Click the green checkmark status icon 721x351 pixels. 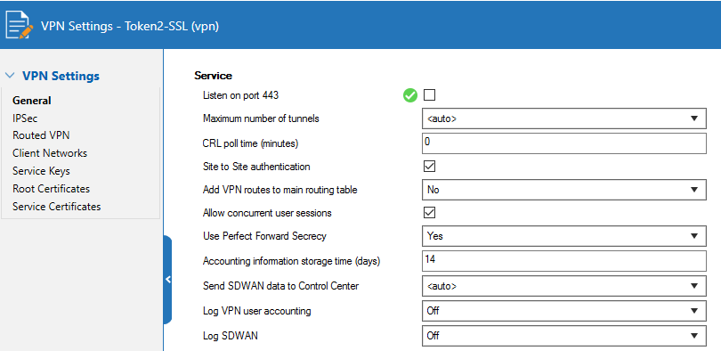410,95
